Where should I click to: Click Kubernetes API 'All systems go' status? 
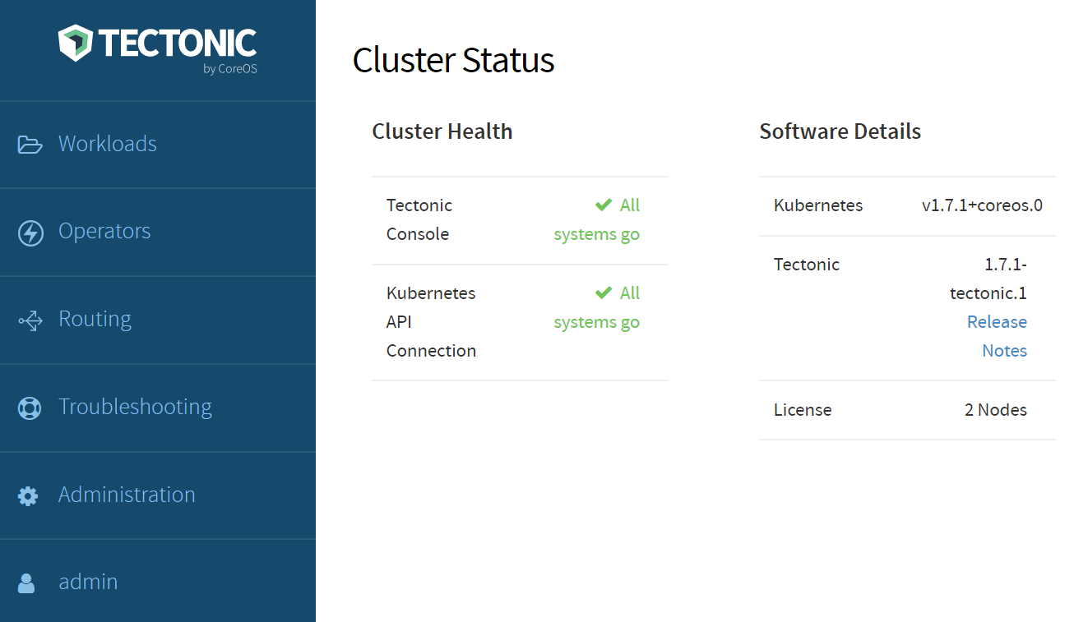coord(596,307)
